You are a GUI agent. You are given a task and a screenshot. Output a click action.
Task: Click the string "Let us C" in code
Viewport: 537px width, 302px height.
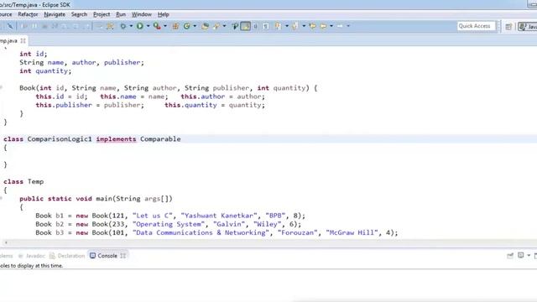[x=153, y=216]
